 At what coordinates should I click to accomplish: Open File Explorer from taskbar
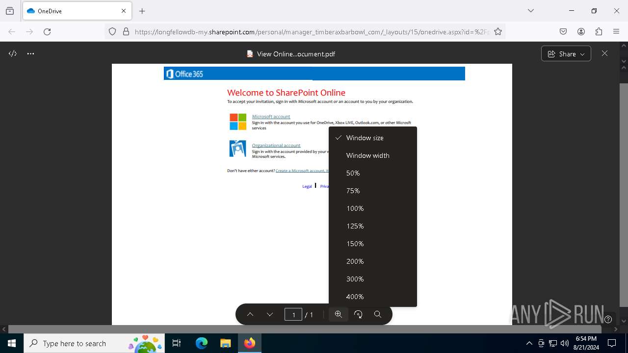pyautogui.click(x=225, y=343)
